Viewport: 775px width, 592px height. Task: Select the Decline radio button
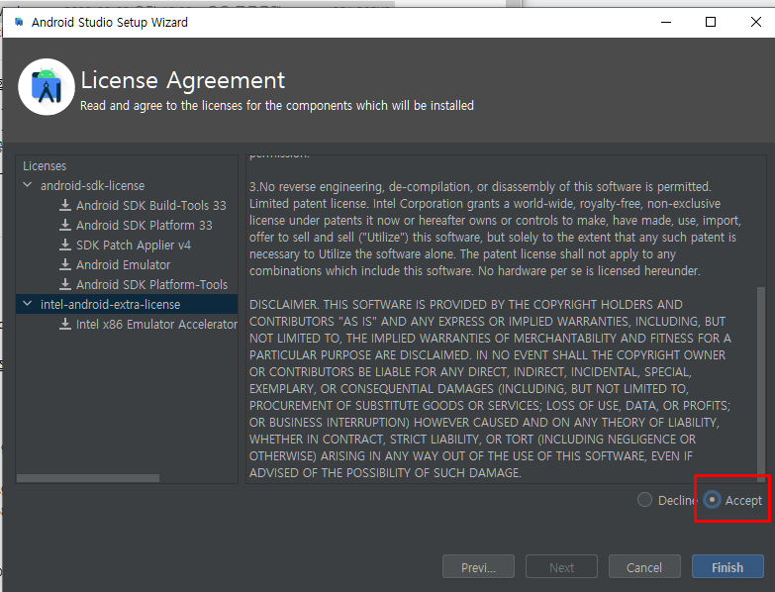point(644,500)
